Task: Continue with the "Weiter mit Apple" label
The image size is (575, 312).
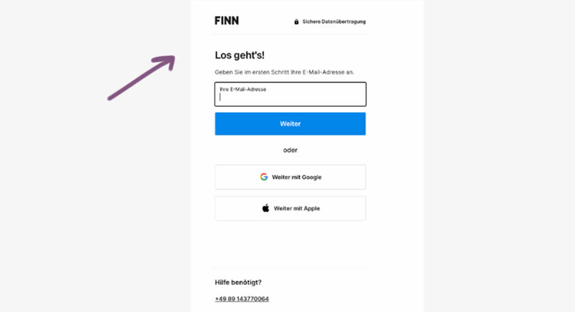Action: (x=297, y=208)
